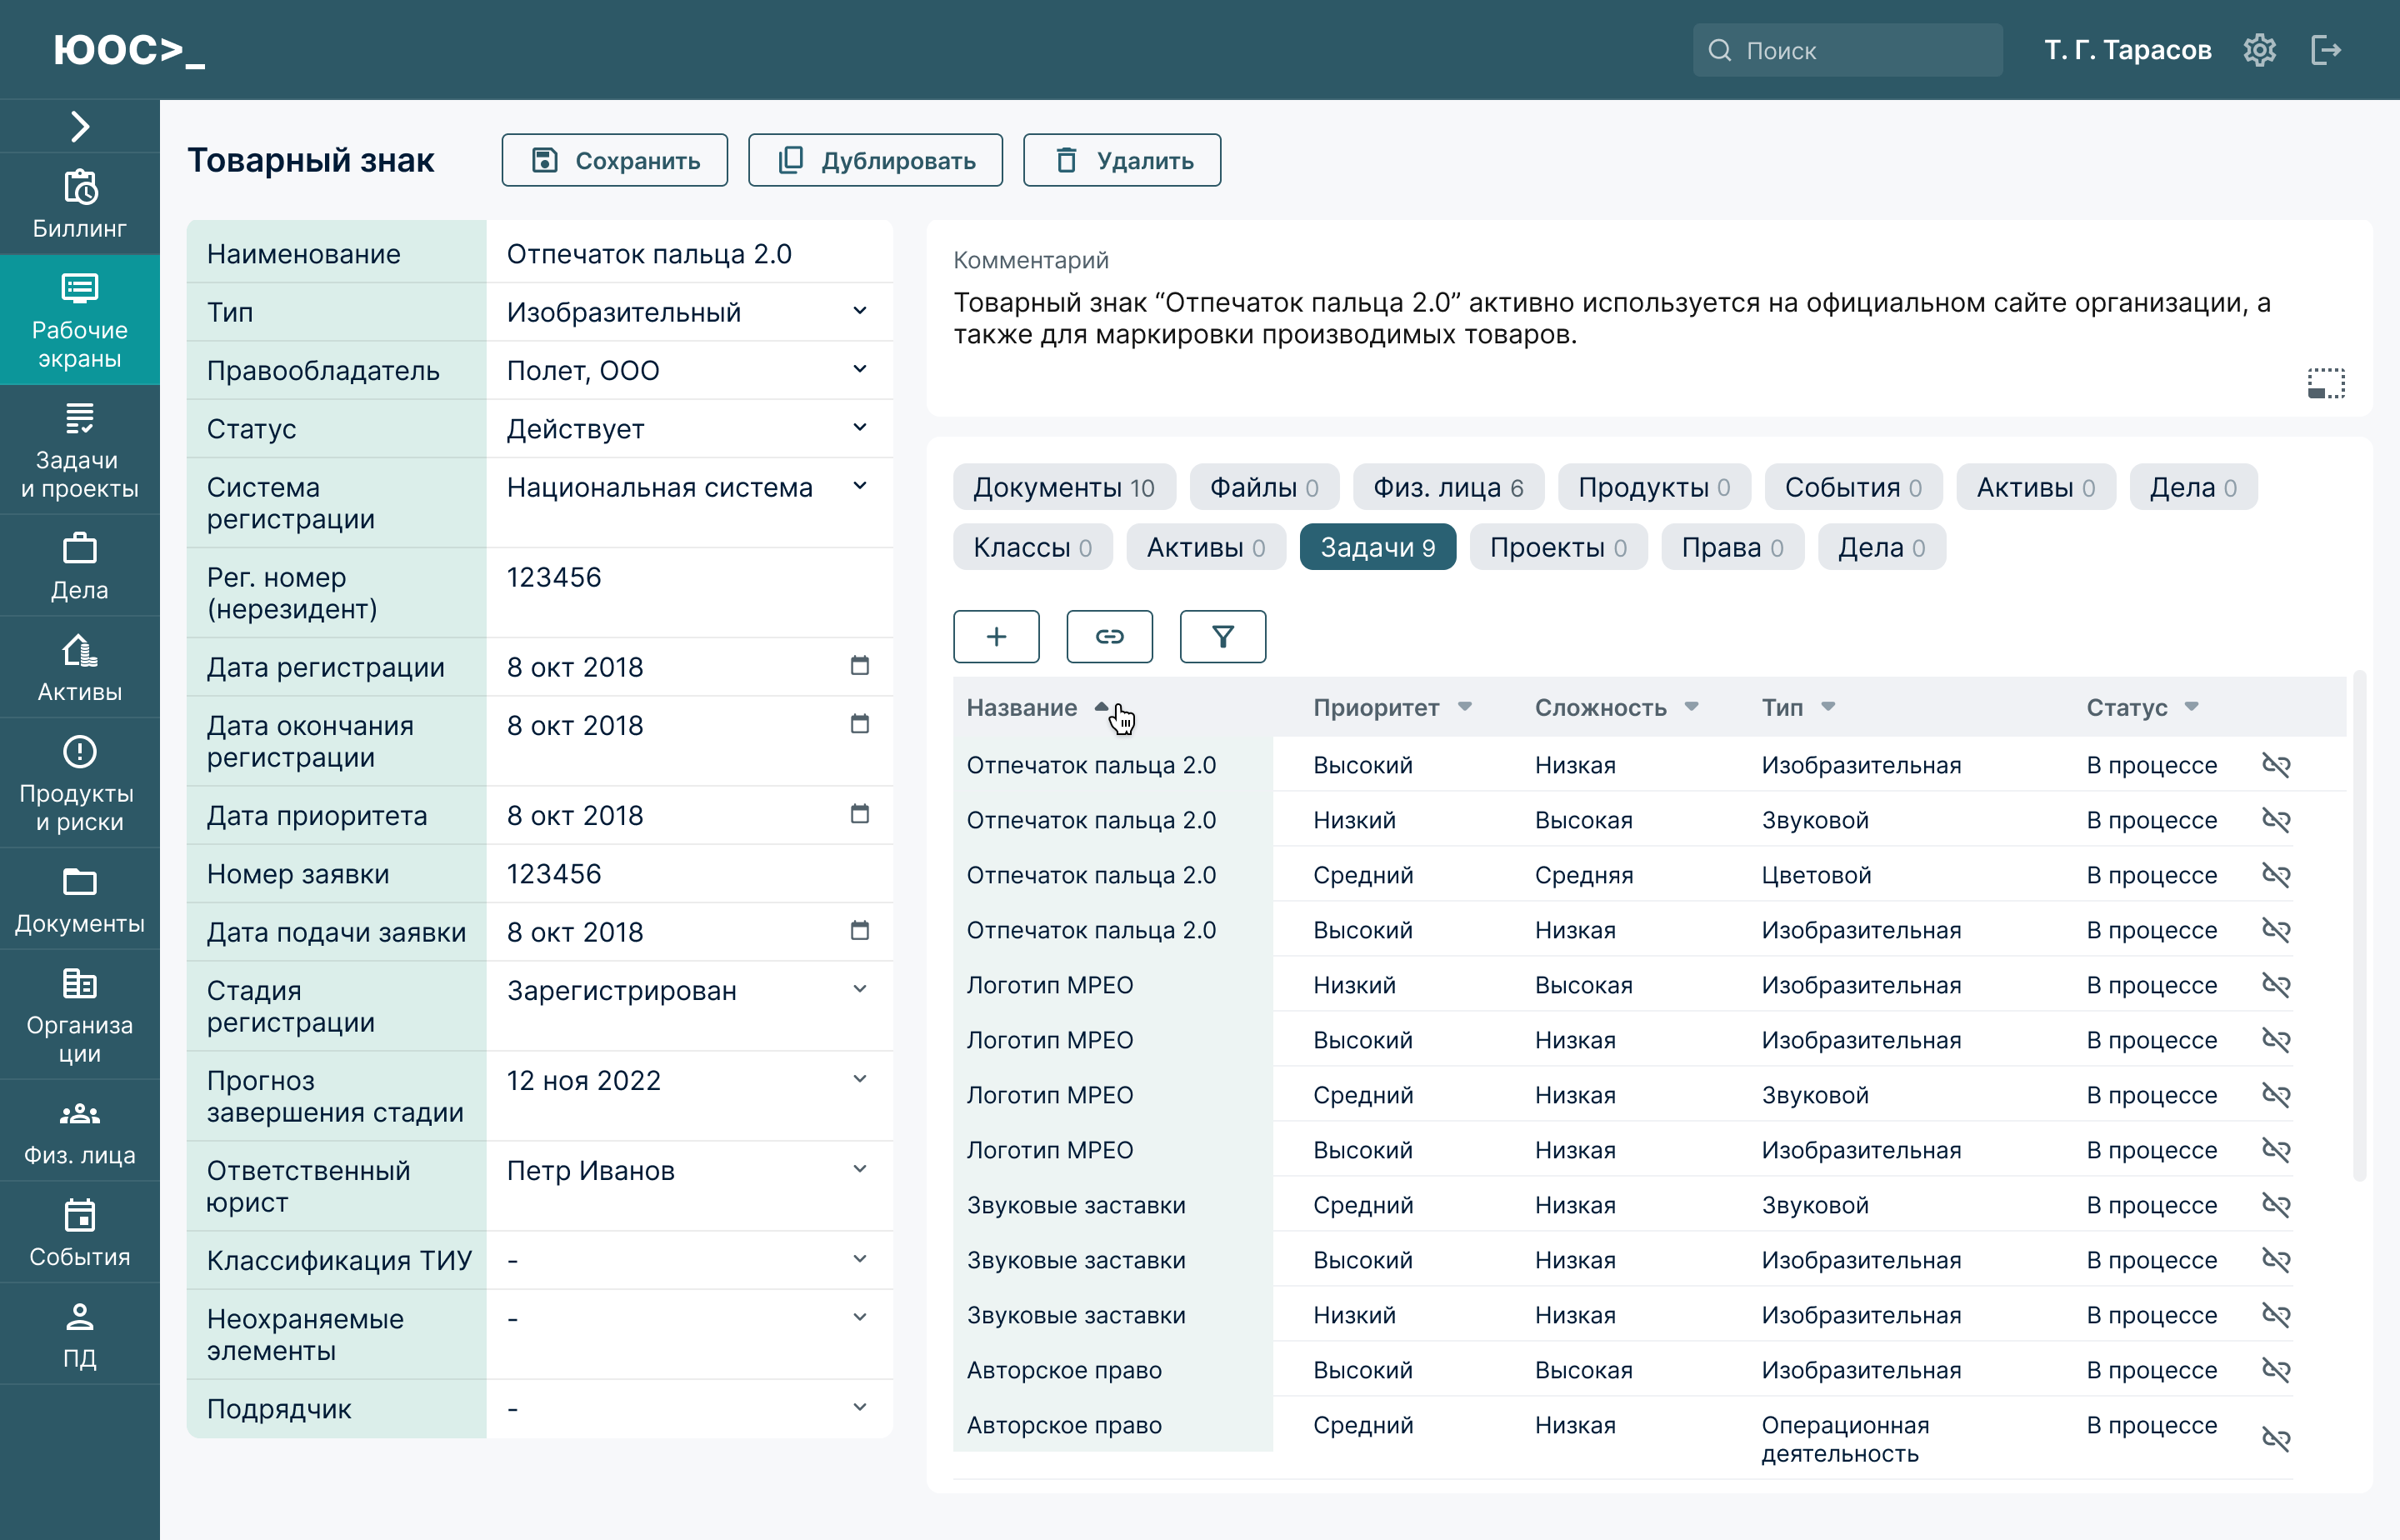The image size is (2400, 1540).
Task: Expand the Тип dropdown Изобразительный
Action: pos(859,312)
